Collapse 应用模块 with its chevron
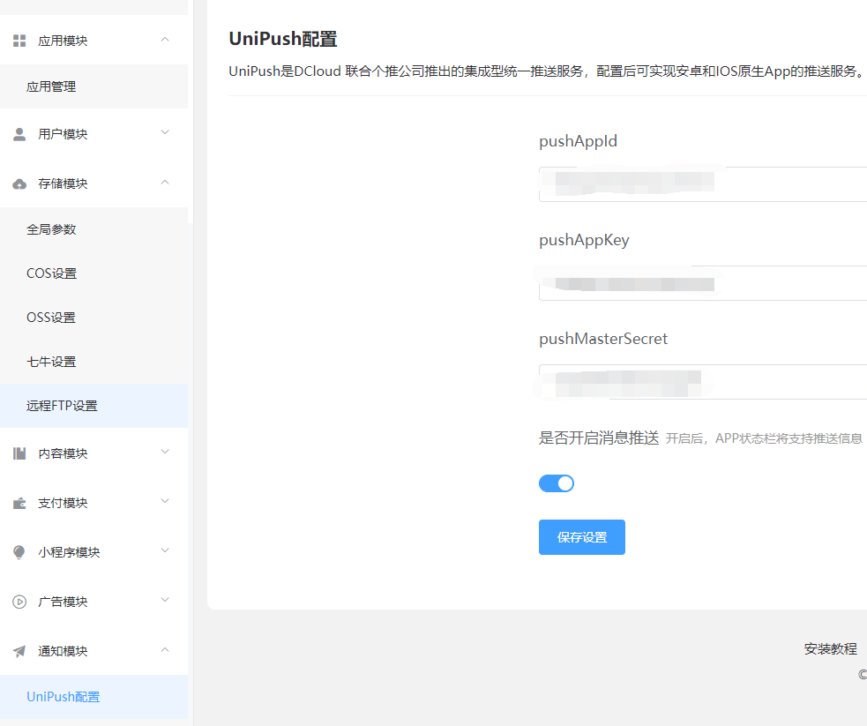 (x=165, y=40)
